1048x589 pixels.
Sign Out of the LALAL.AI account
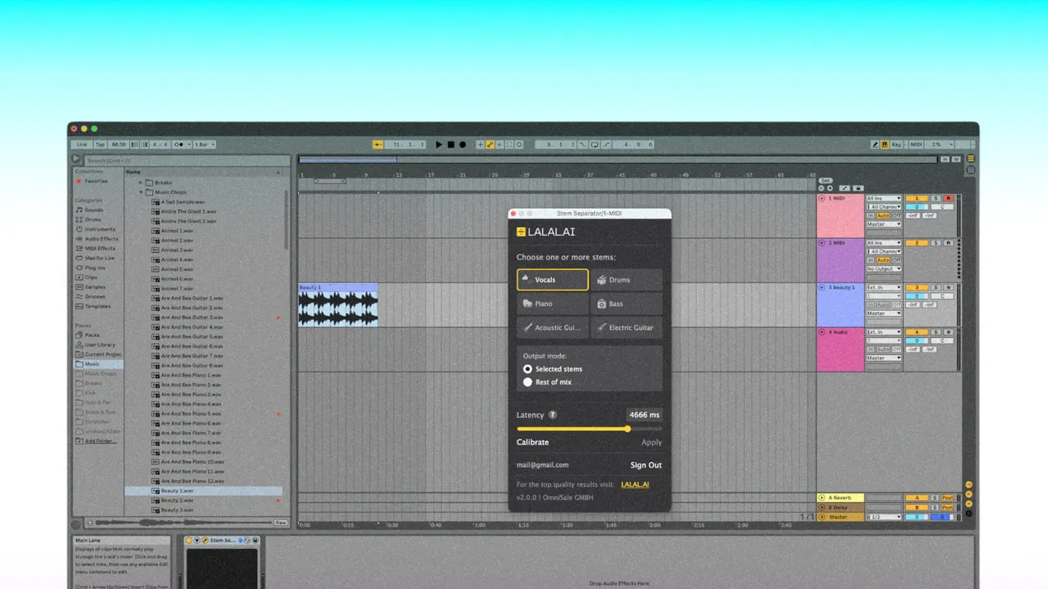[x=646, y=465]
